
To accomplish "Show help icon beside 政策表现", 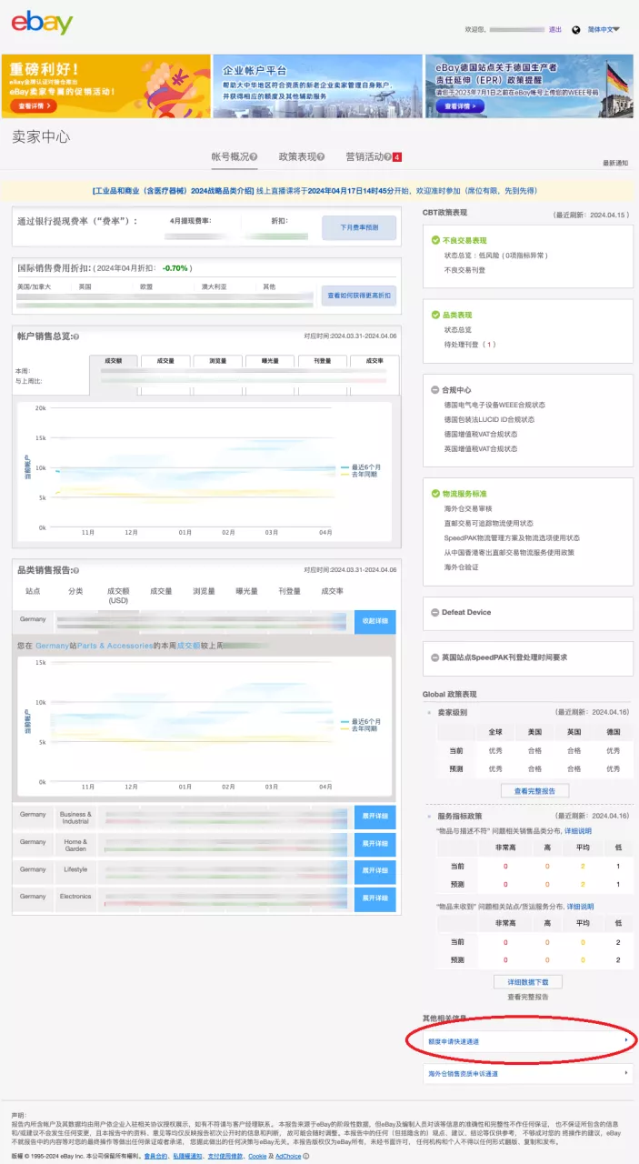I will pyautogui.click(x=321, y=157).
